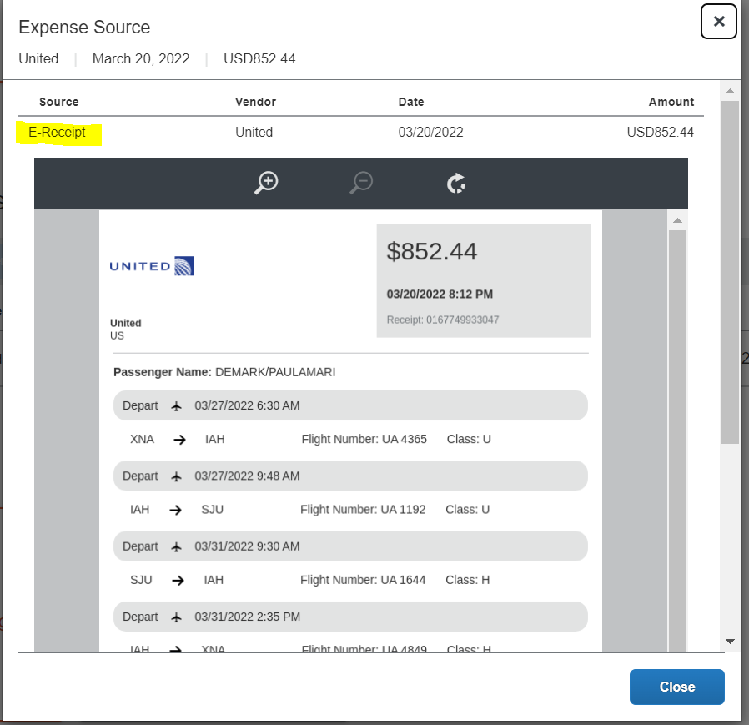Click the Depart 03/31/2022 9:30 AM row
The image size is (749, 725).
click(x=350, y=546)
